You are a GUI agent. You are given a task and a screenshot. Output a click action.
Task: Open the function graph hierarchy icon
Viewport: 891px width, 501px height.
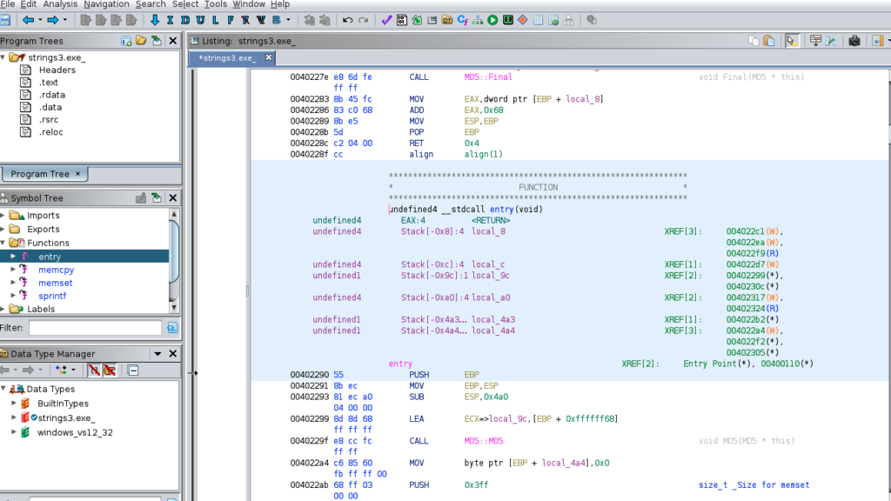coord(478,21)
